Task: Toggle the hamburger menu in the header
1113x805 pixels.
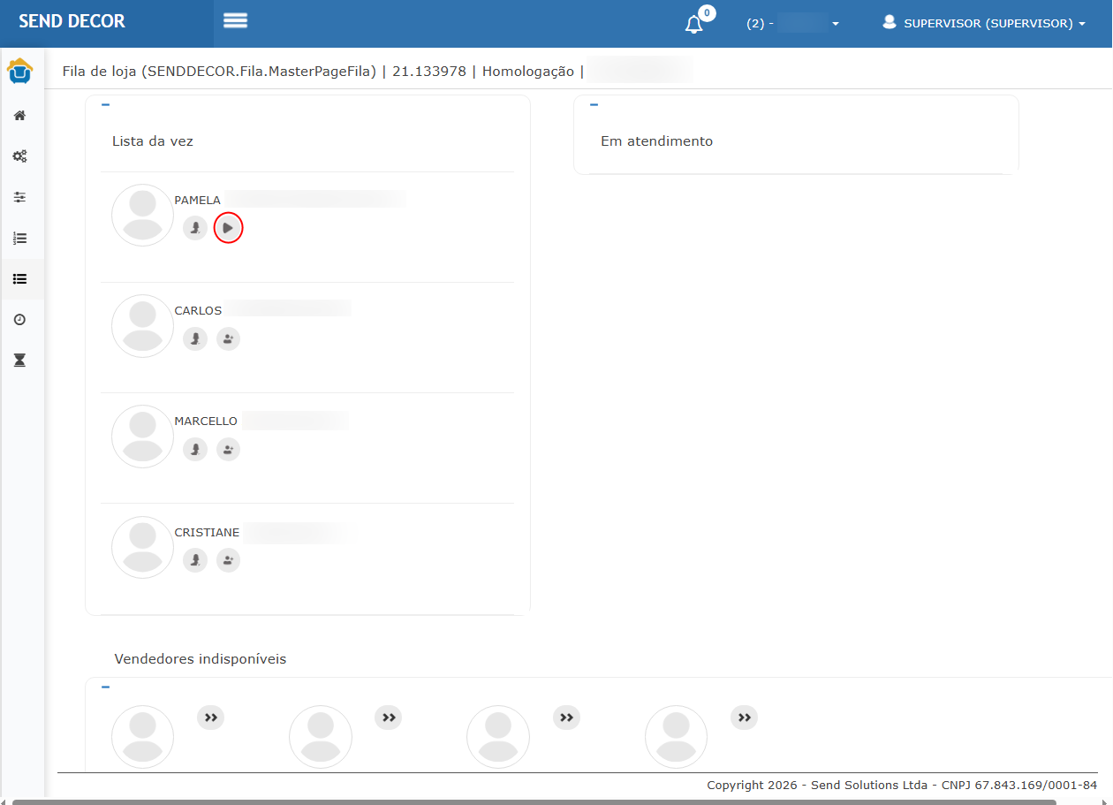Action: coord(235,21)
